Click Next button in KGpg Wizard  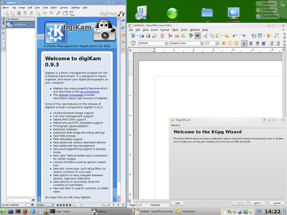[257, 203]
